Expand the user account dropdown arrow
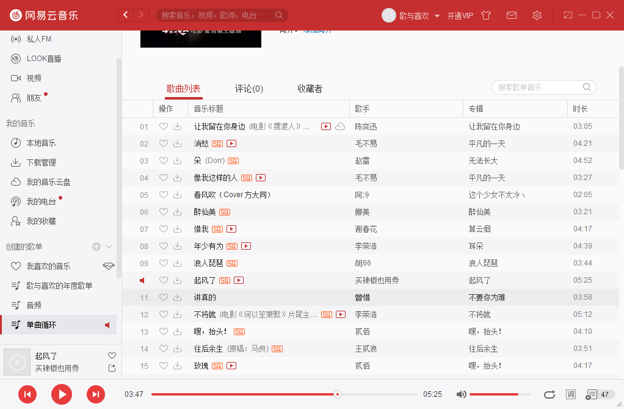Screen dimensions: 624x409 click(437, 16)
